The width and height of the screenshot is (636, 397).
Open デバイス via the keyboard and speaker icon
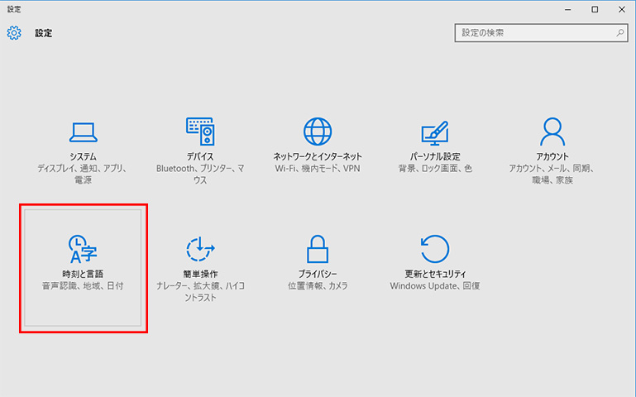click(200, 132)
